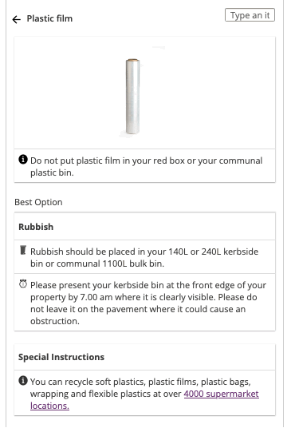Select the 'Rubbish' section heading

36,227
